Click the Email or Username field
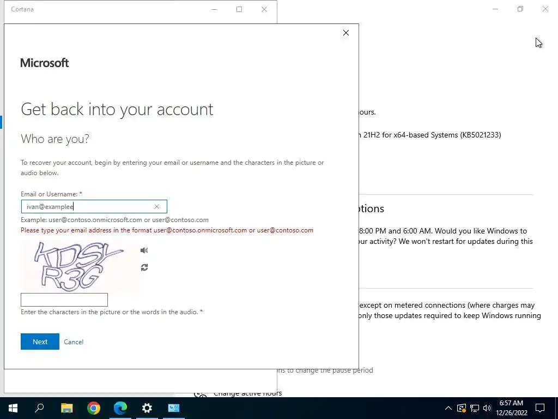 tap(94, 207)
